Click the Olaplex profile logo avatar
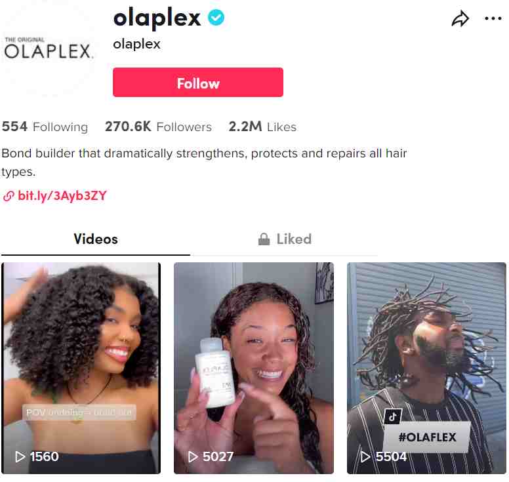The height and width of the screenshot is (482, 509). (49, 49)
